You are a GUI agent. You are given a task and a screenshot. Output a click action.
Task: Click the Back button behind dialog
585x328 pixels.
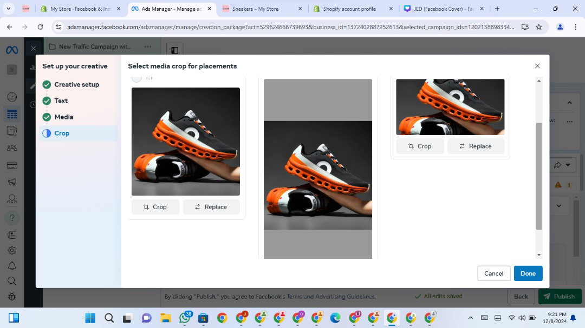click(x=521, y=296)
